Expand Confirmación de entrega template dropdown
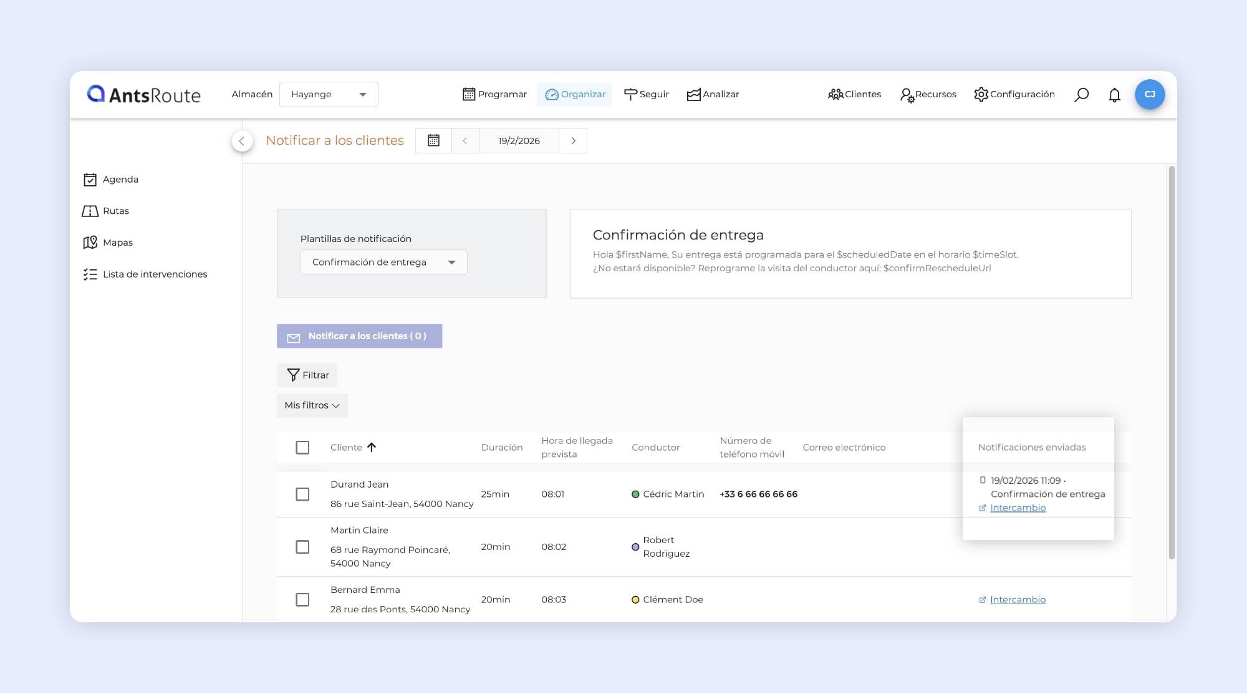 (383, 263)
